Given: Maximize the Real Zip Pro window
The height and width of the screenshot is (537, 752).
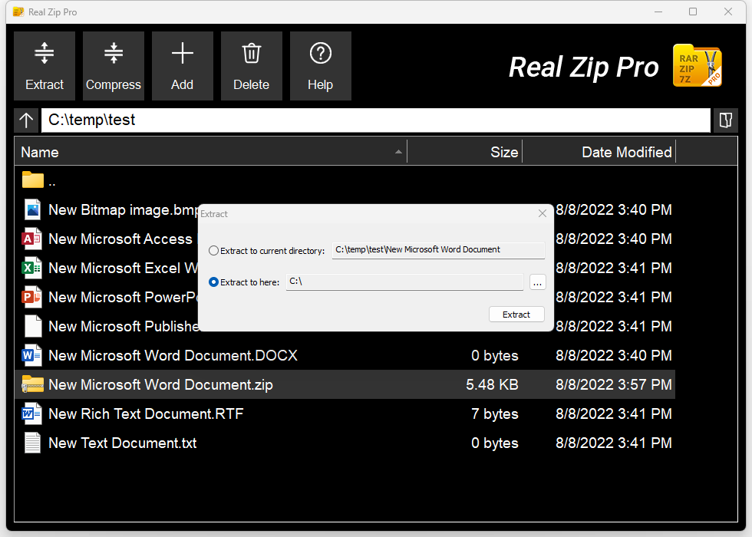Looking at the screenshot, I should pyautogui.click(x=693, y=12).
